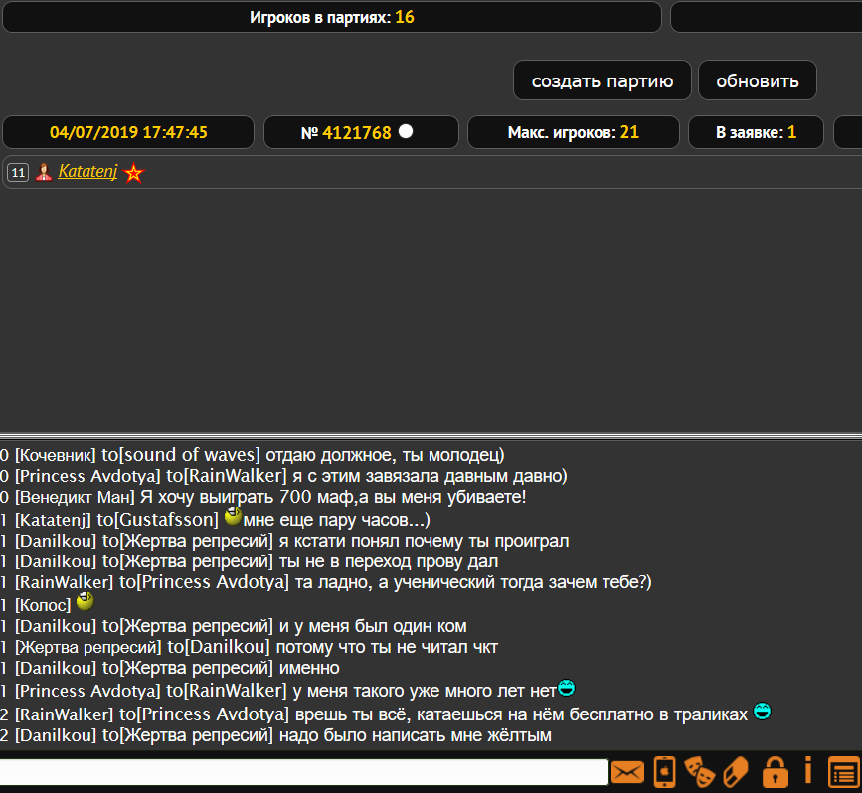Click the 'создать партию' button

(x=602, y=80)
